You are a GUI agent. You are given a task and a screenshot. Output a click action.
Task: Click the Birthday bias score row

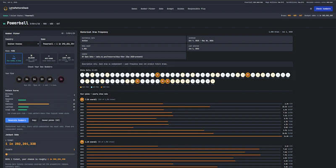point(40,95)
